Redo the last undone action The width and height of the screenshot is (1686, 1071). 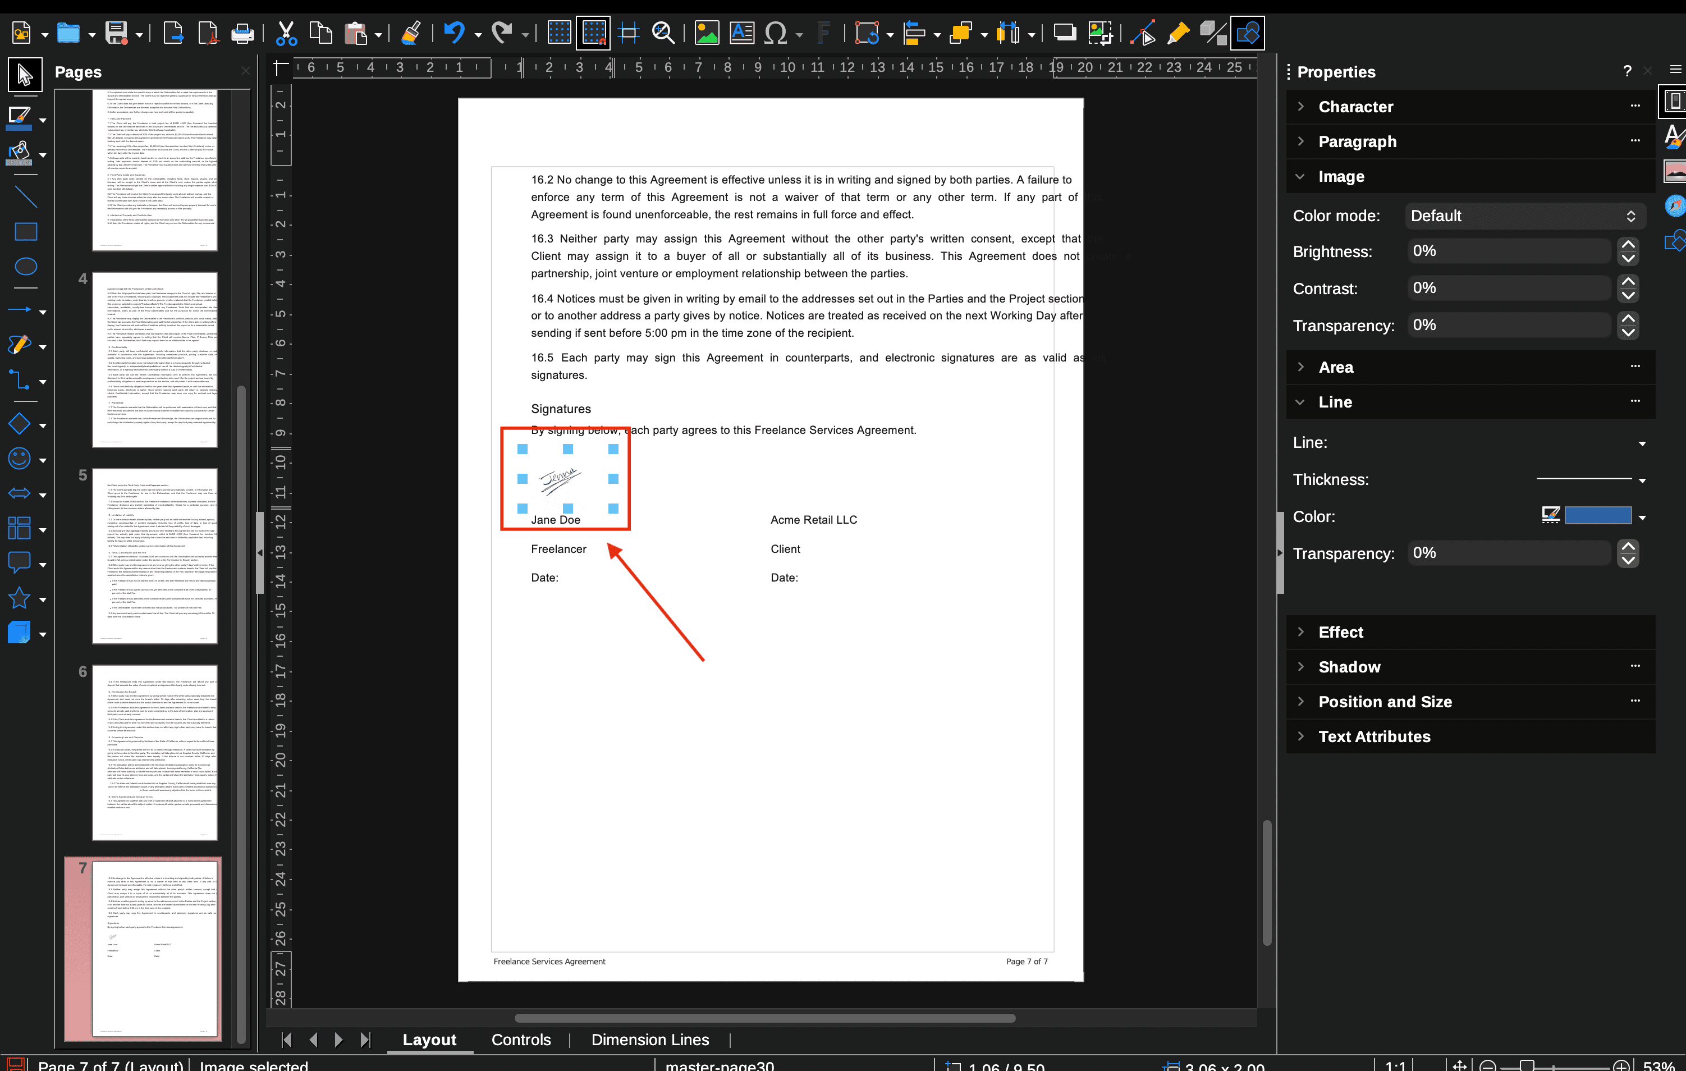tap(501, 33)
